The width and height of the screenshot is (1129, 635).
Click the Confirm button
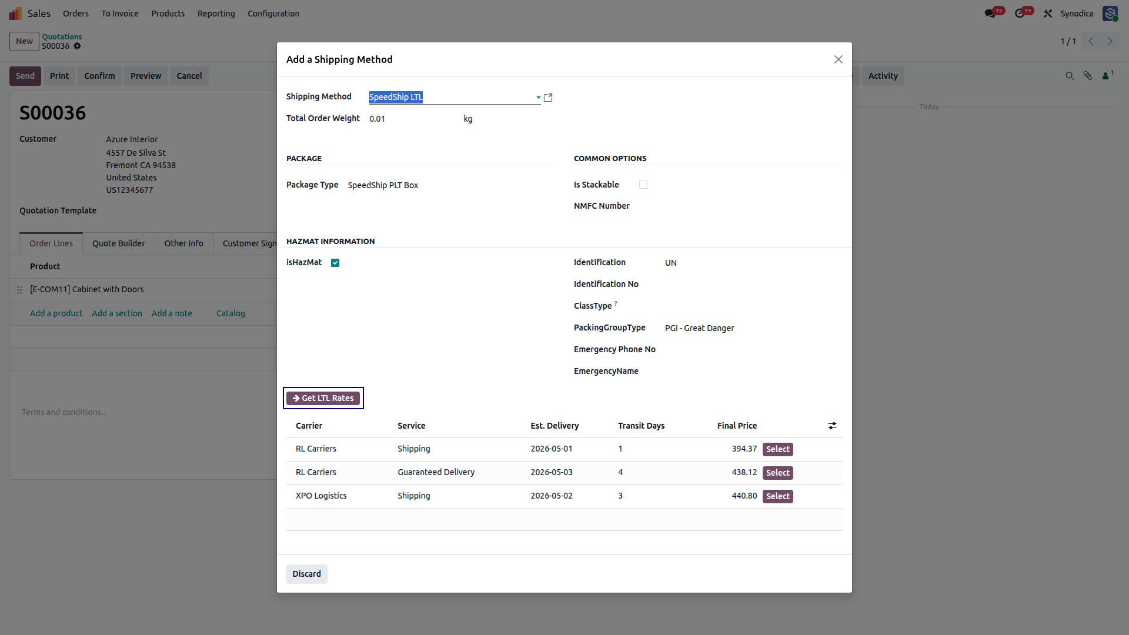(99, 76)
